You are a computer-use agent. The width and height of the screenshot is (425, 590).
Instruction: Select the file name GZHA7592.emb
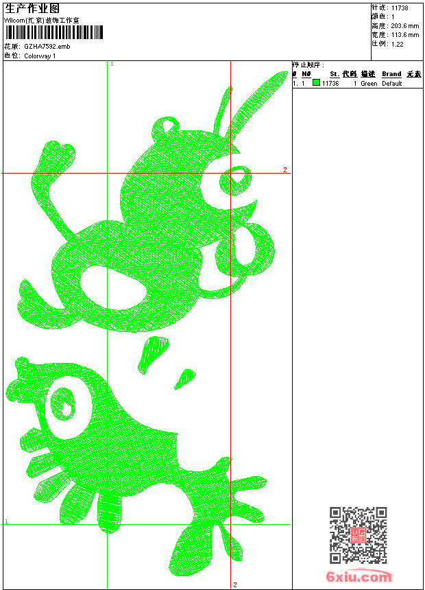(47, 47)
